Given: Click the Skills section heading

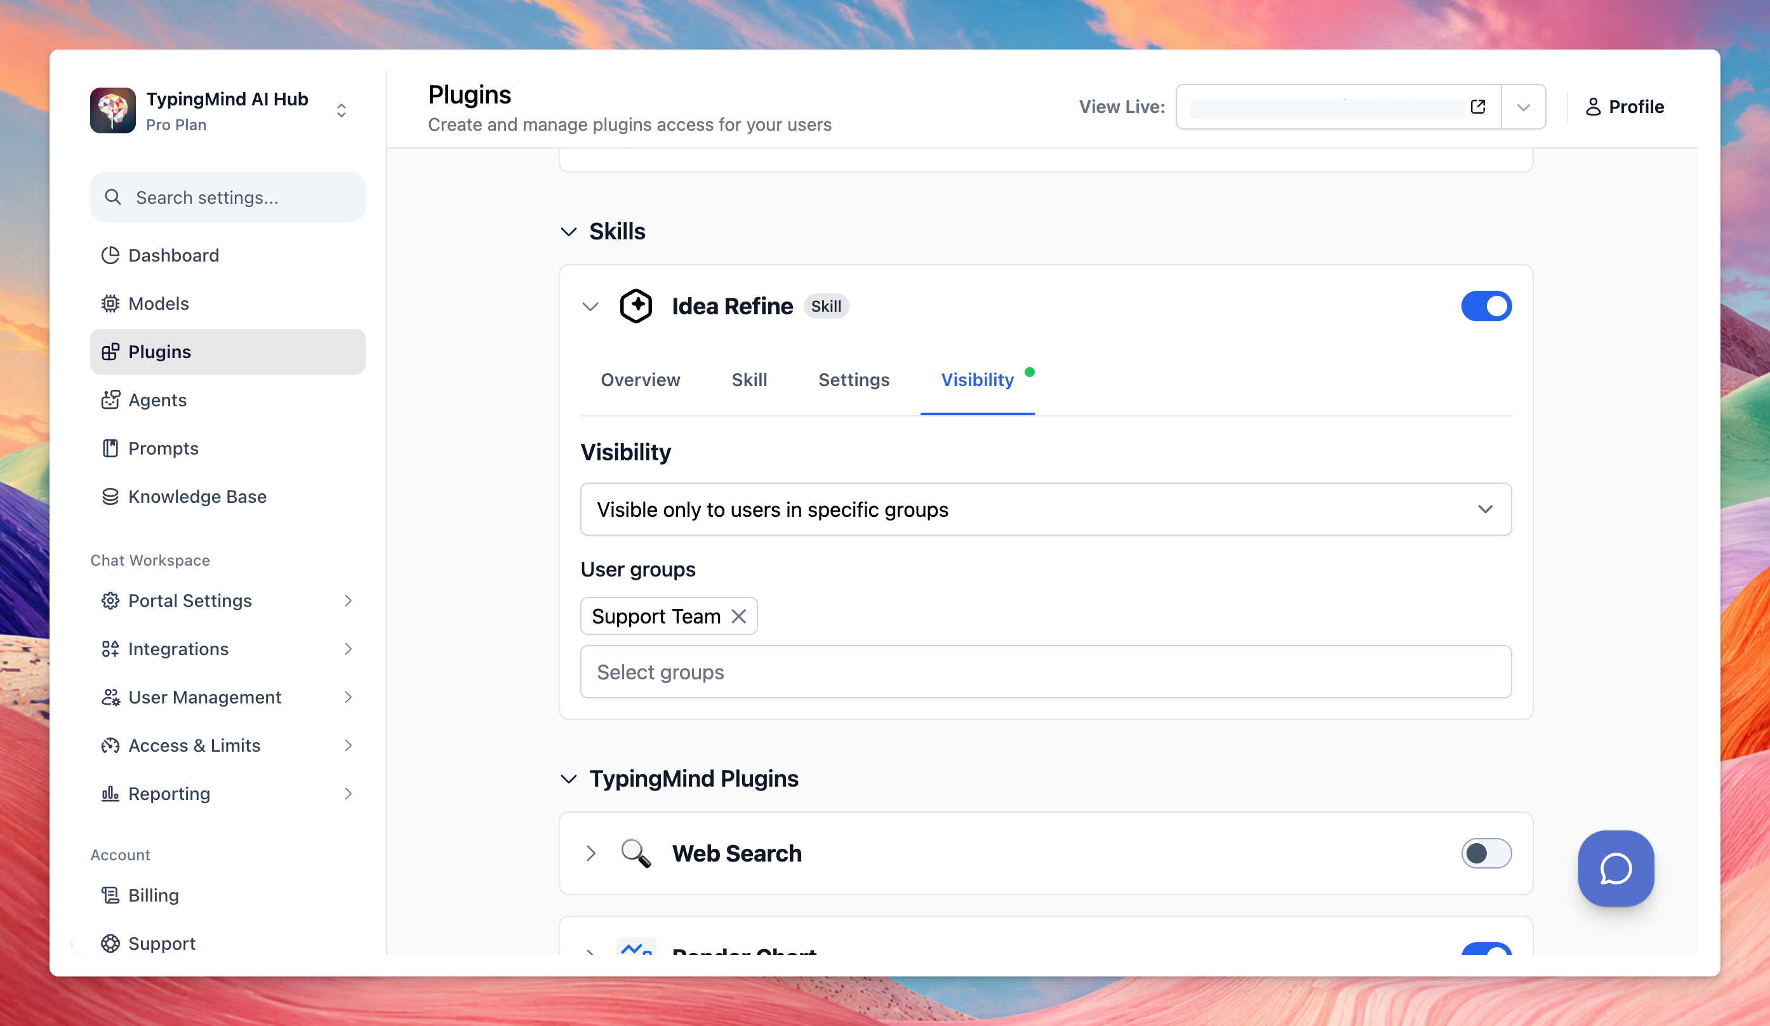Looking at the screenshot, I should (617, 231).
